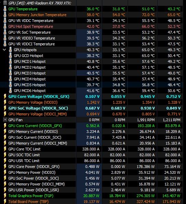The height and width of the screenshot is (204, 186).
Task: Click lightning icon for Total Graphics Power (TGP)
Action: coord(5,196)
